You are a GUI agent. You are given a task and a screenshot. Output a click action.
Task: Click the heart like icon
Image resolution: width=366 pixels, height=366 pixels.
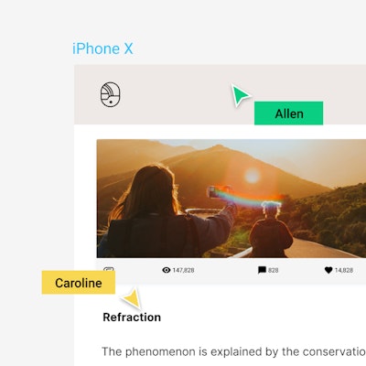pyautogui.click(x=328, y=270)
